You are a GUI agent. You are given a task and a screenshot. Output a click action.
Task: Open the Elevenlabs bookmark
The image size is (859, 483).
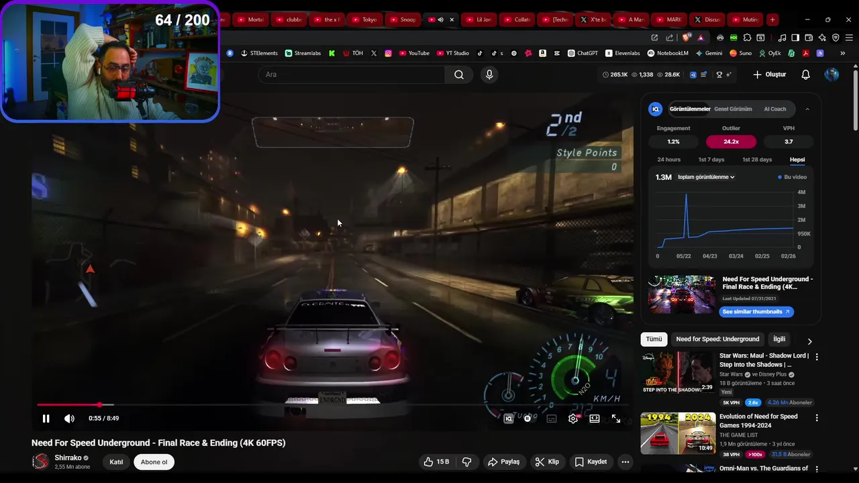coord(623,53)
